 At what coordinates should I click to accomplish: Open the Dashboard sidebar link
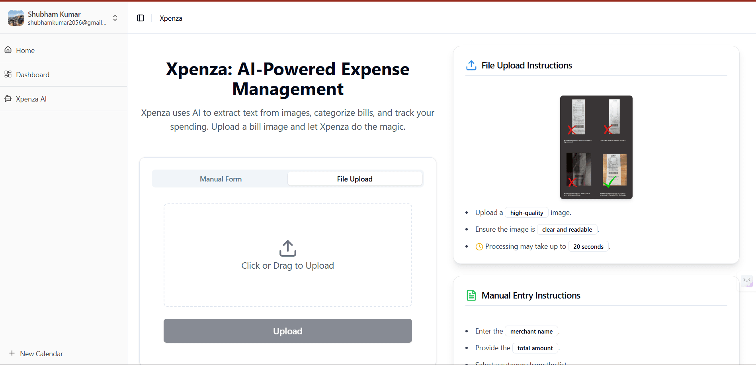click(x=33, y=75)
